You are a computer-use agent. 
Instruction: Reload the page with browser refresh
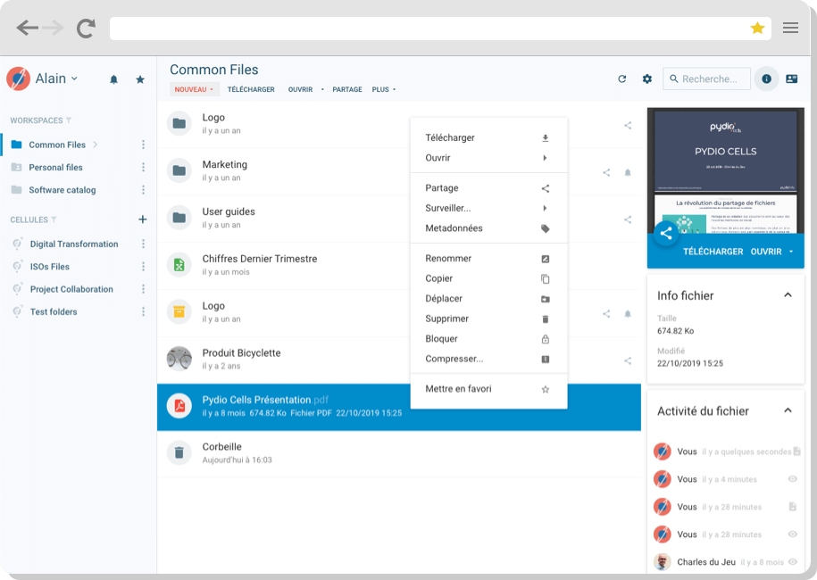[86, 29]
